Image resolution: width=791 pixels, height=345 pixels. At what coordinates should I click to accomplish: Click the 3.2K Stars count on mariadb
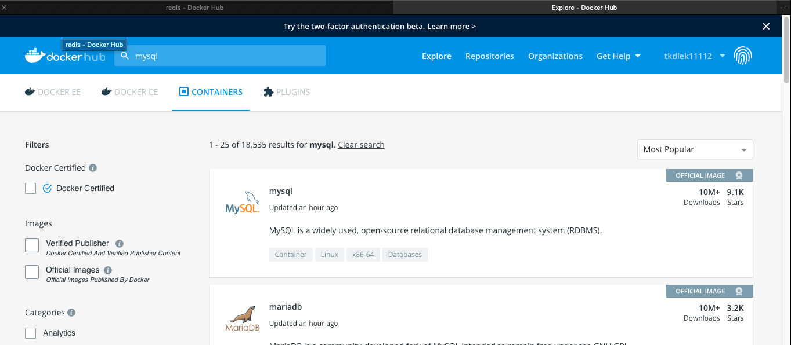[x=735, y=313]
